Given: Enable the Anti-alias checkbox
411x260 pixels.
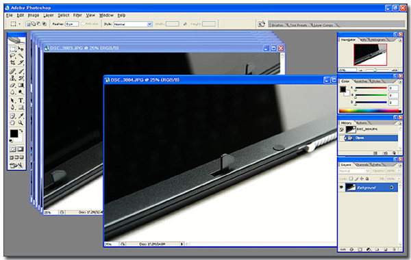Looking at the screenshot, I should (x=83, y=24).
